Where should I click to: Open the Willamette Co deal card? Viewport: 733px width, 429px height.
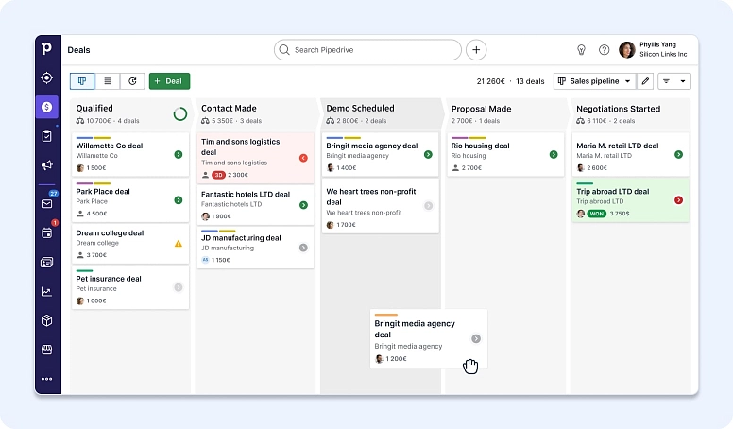[x=130, y=153]
